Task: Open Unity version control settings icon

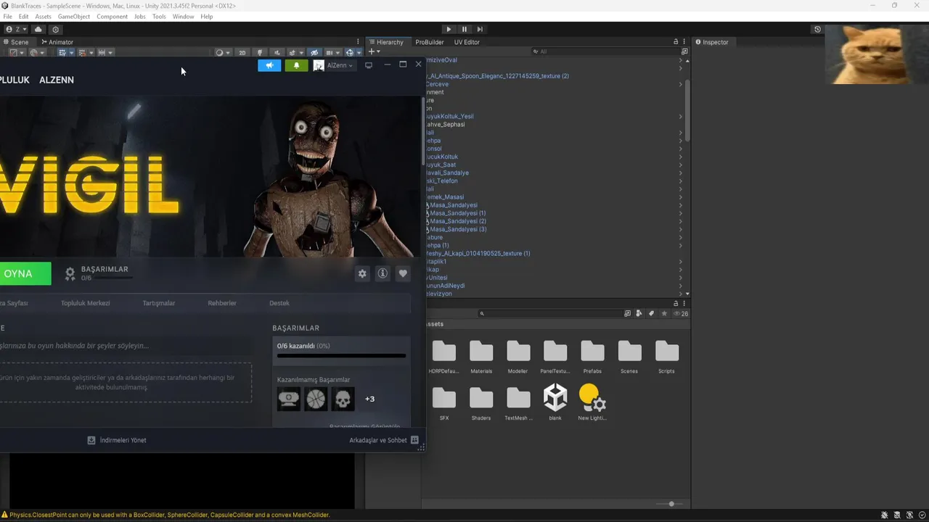Action: [56, 30]
